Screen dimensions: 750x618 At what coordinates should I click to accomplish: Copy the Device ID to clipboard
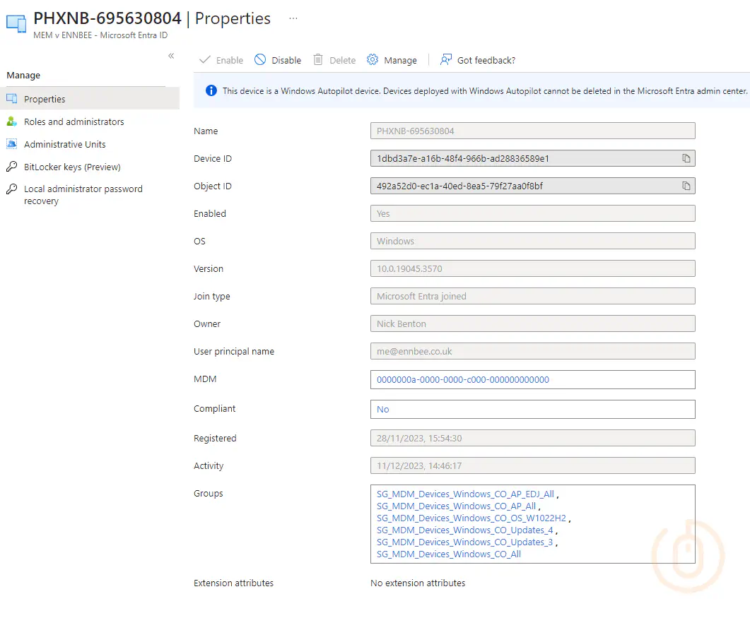(686, 158)
